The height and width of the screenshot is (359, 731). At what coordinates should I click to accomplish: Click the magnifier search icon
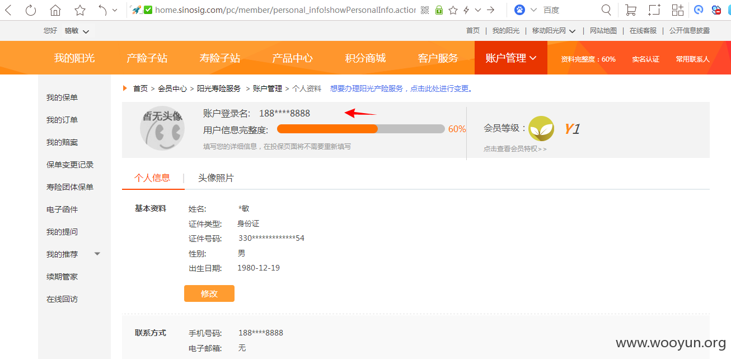tap(606, 10)
